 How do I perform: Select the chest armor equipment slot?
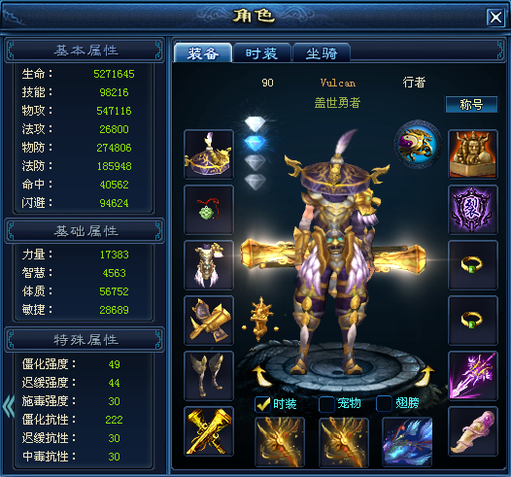(209, 265)
